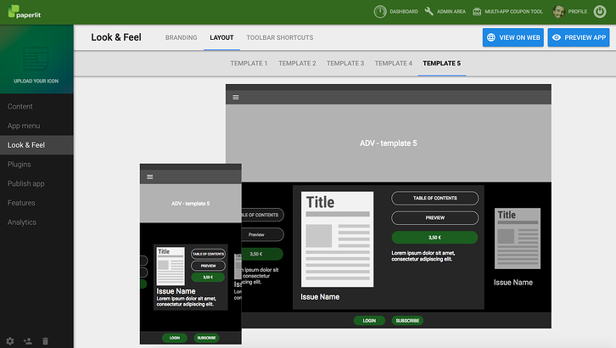The height and width of the screenshot is (348, 616).
Task: Click the Multi-App Coupon Tool link
Action: click(x=513, y=12)
